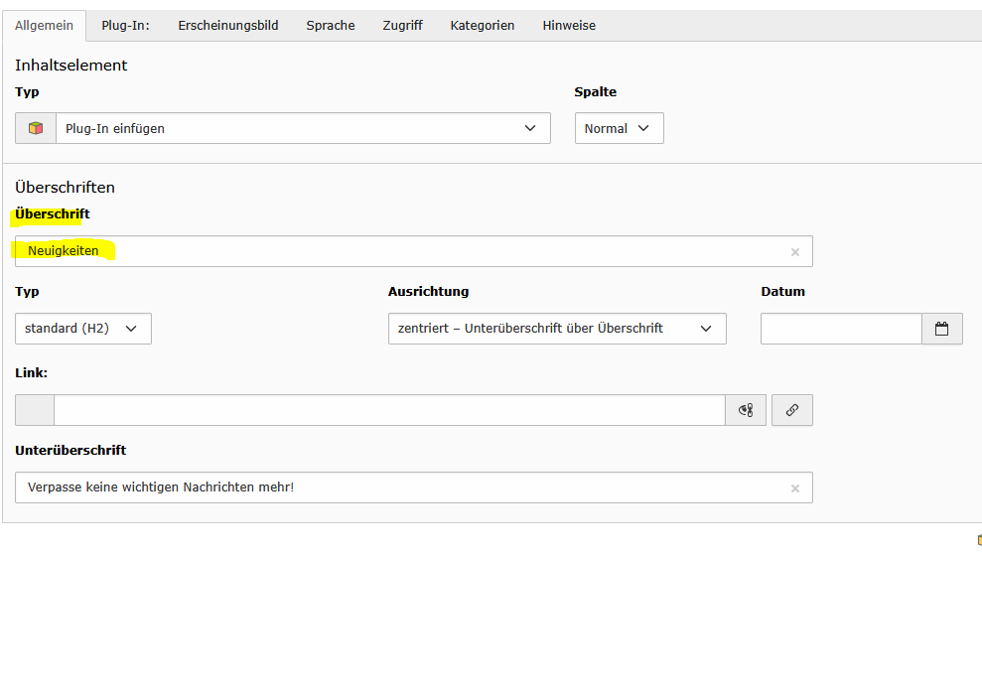The image size is (982, 695).
Task: Clear the Unterüberschrift field using its X
Action: point(794,488)
